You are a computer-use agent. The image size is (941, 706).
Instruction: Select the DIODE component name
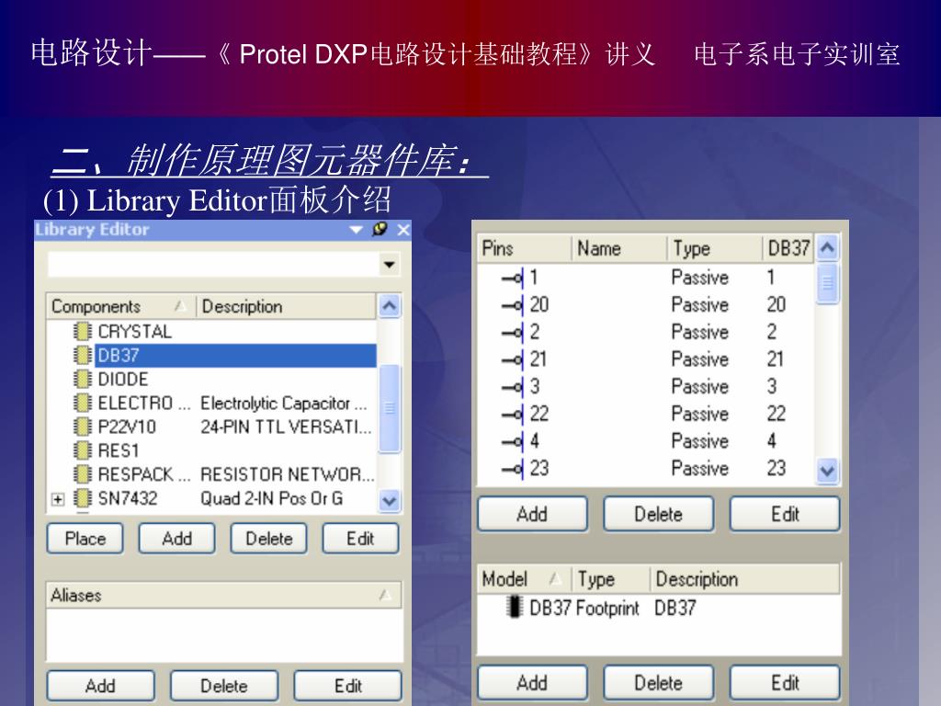click(123, 380)
